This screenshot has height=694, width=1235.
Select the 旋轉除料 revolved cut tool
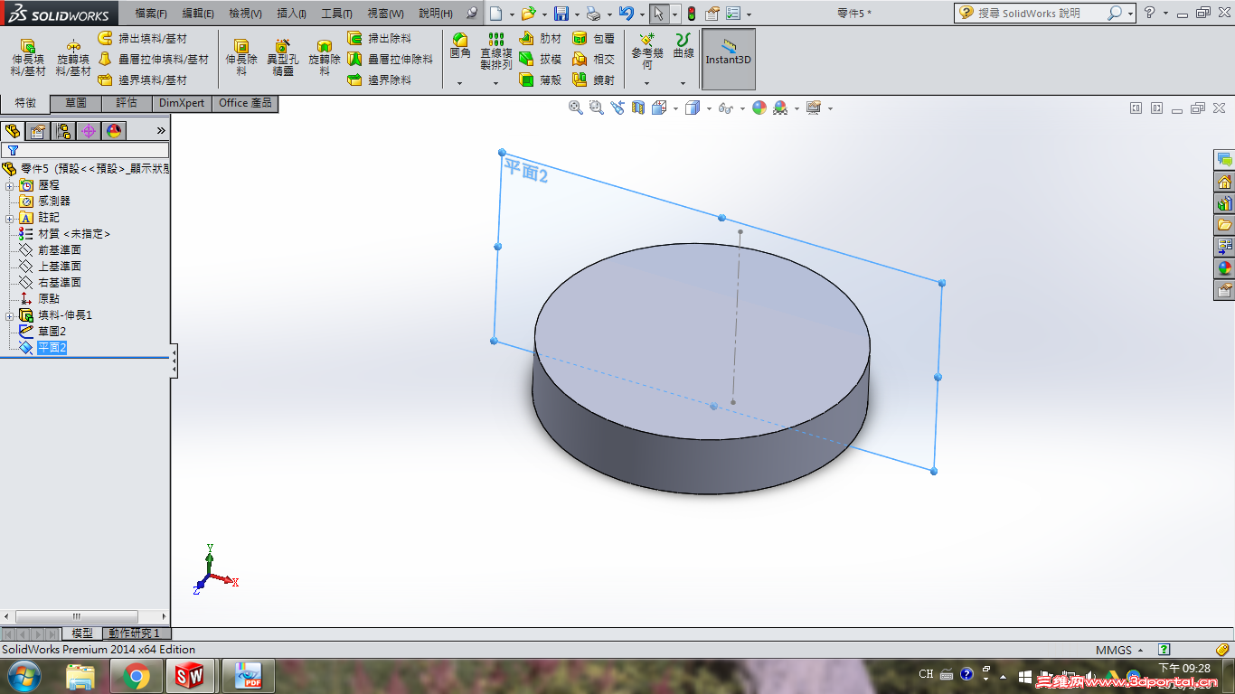tap(325, 58)
